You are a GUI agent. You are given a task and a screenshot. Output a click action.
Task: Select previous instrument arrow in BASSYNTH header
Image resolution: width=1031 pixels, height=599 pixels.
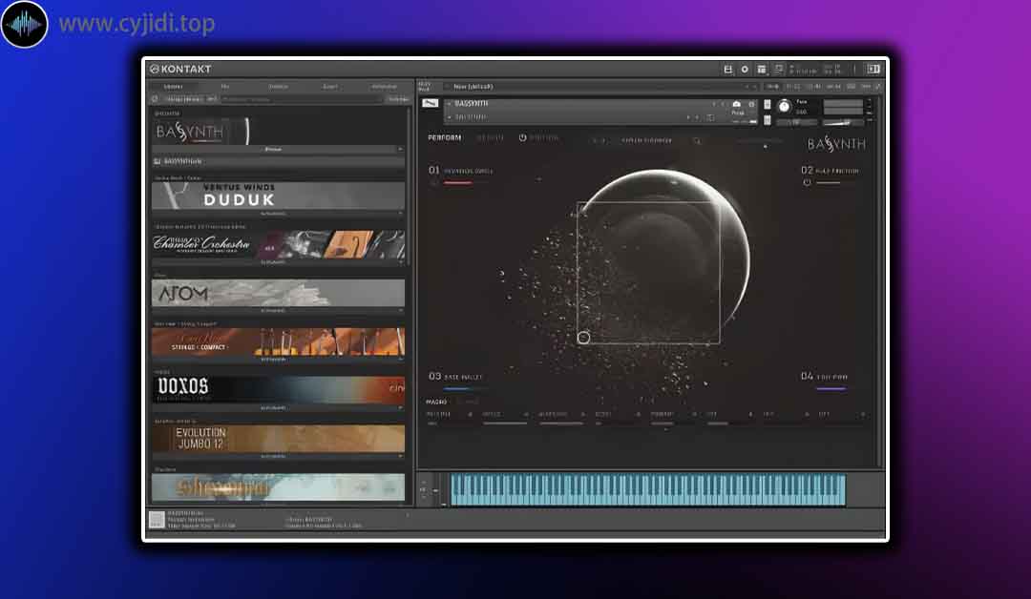tap(714, 104)
